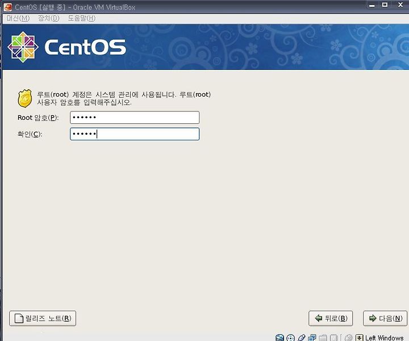409x341 pixels.
Task: Proceed with the 다음(N) button
Action: click(385, 318)
